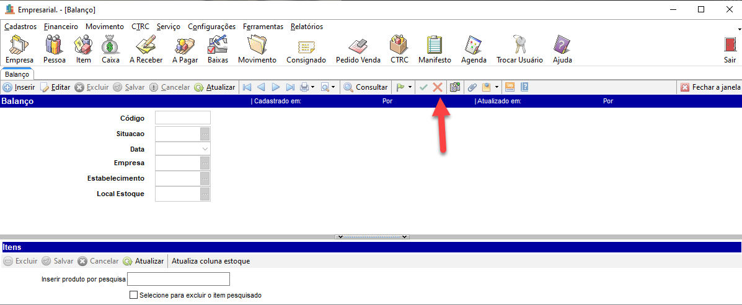This screenshot has height=305, width=742.
Task: Click the Inserir produto por pesquisa field
Action: point(179,279)
